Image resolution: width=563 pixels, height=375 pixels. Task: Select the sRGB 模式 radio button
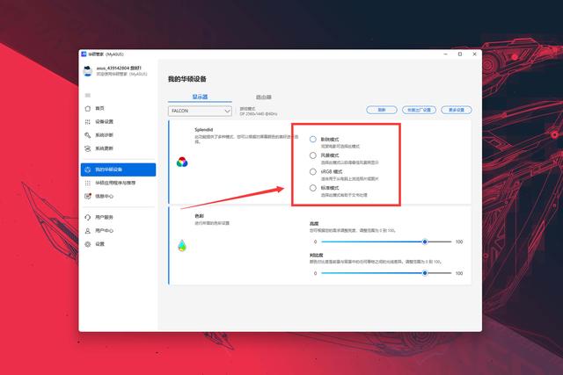313,172
